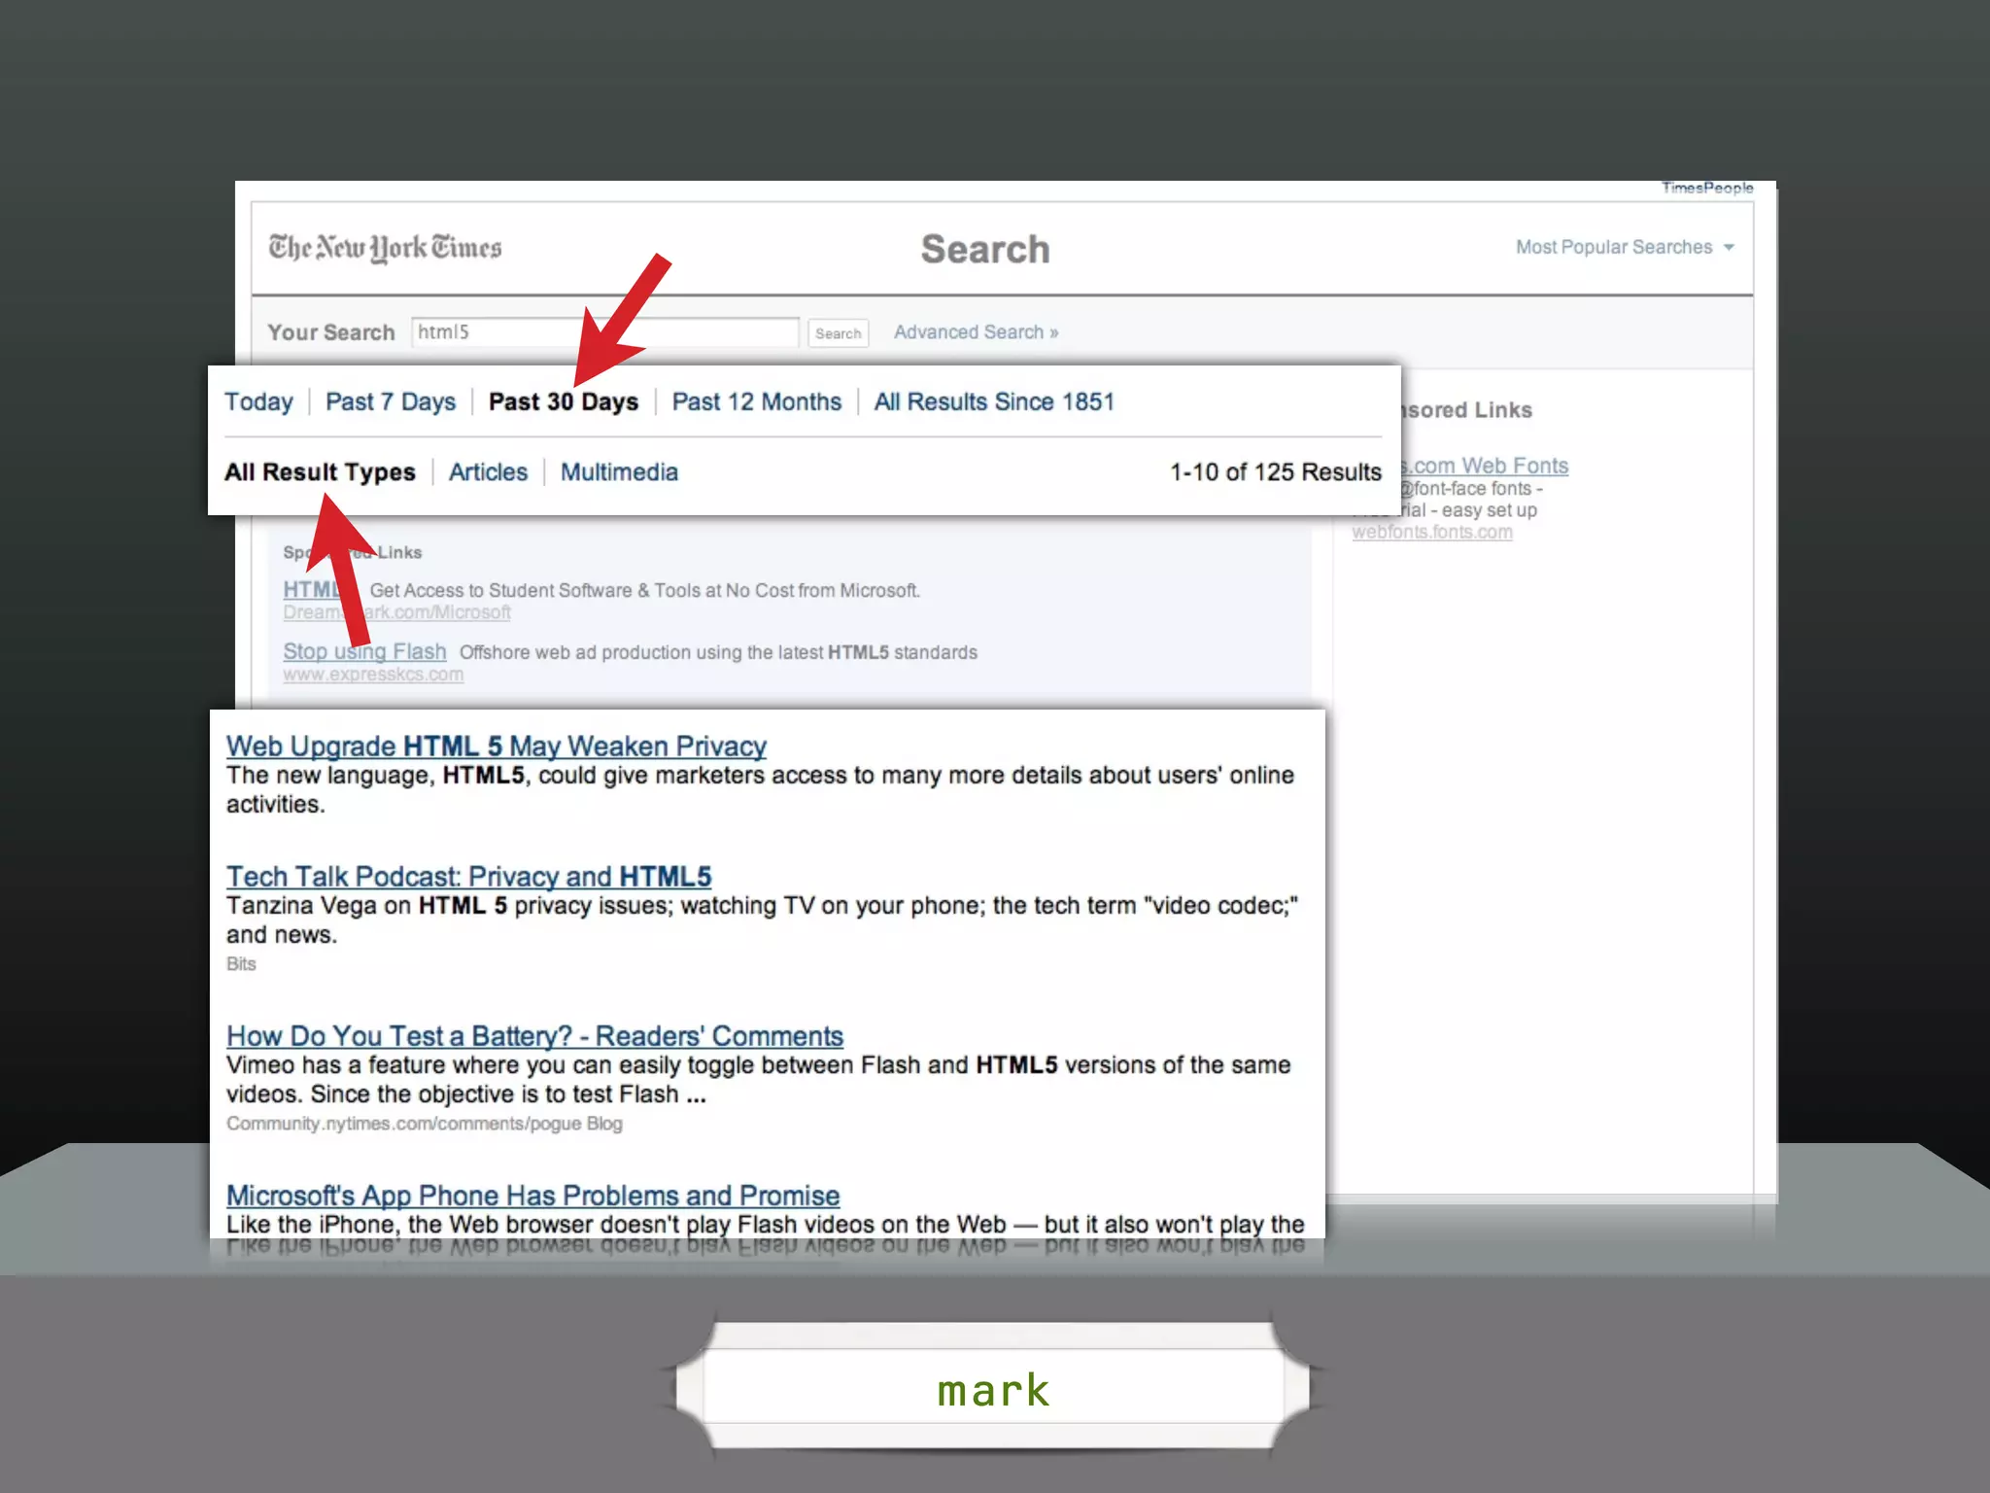Filter results to Today

point(258,402)
